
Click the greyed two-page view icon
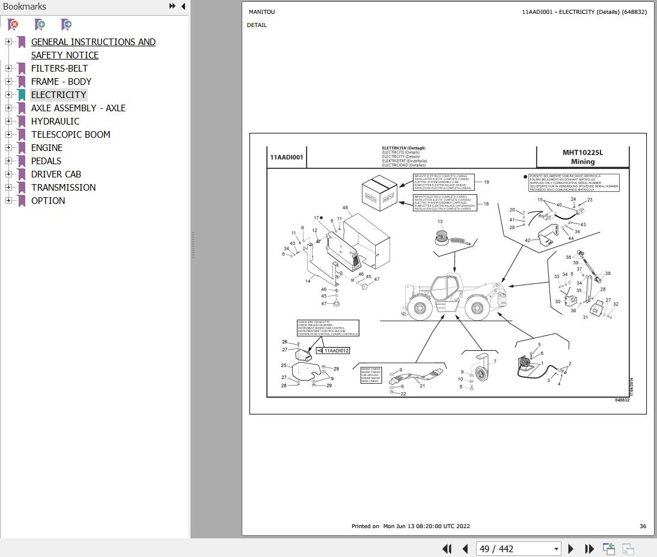[x=628, y=549]
